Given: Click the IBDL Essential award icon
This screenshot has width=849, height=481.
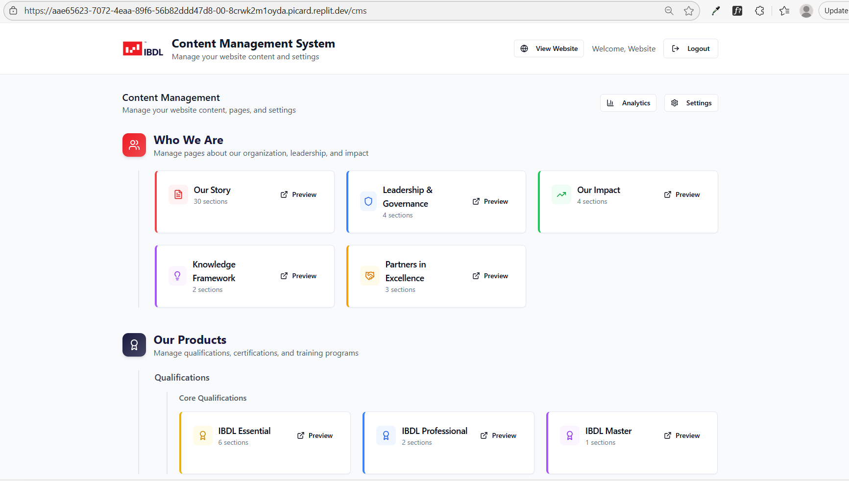Looking at the screenshot, I should (203, 435).
